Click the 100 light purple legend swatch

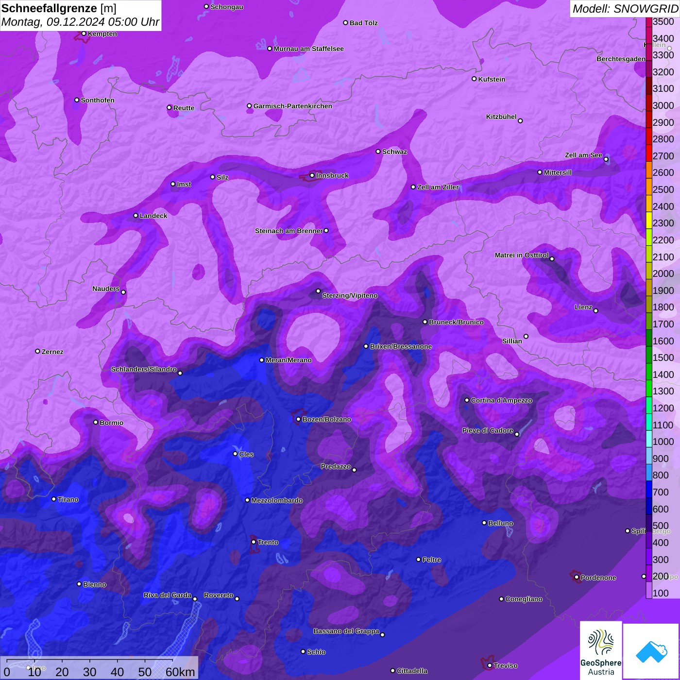point(648,590)
